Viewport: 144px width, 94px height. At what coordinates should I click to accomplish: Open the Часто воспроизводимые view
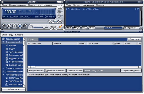point(14,52)
